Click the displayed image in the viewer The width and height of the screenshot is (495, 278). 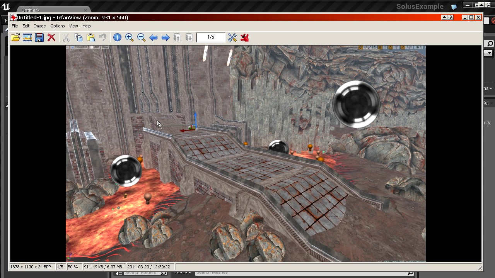pyautogui.click(x=246, y=153)
